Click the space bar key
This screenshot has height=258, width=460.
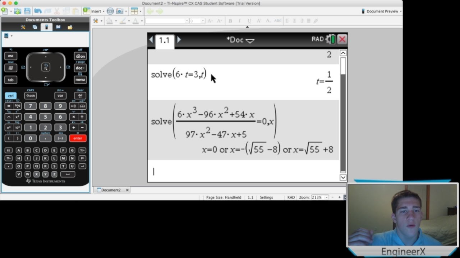pyautogui.click(x=68, y=174)
